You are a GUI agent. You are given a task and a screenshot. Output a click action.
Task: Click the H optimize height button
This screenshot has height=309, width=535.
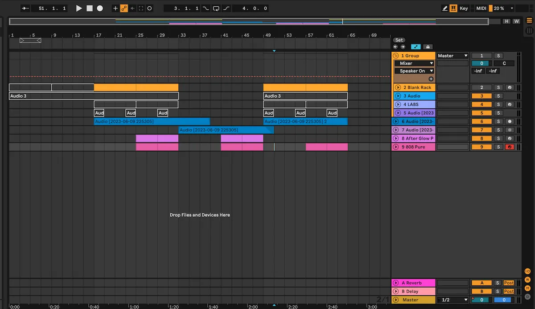point(506,21)
